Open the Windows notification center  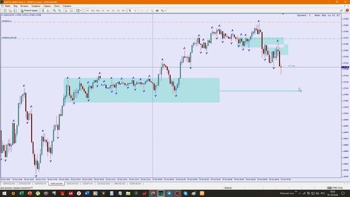coord(343,193)
